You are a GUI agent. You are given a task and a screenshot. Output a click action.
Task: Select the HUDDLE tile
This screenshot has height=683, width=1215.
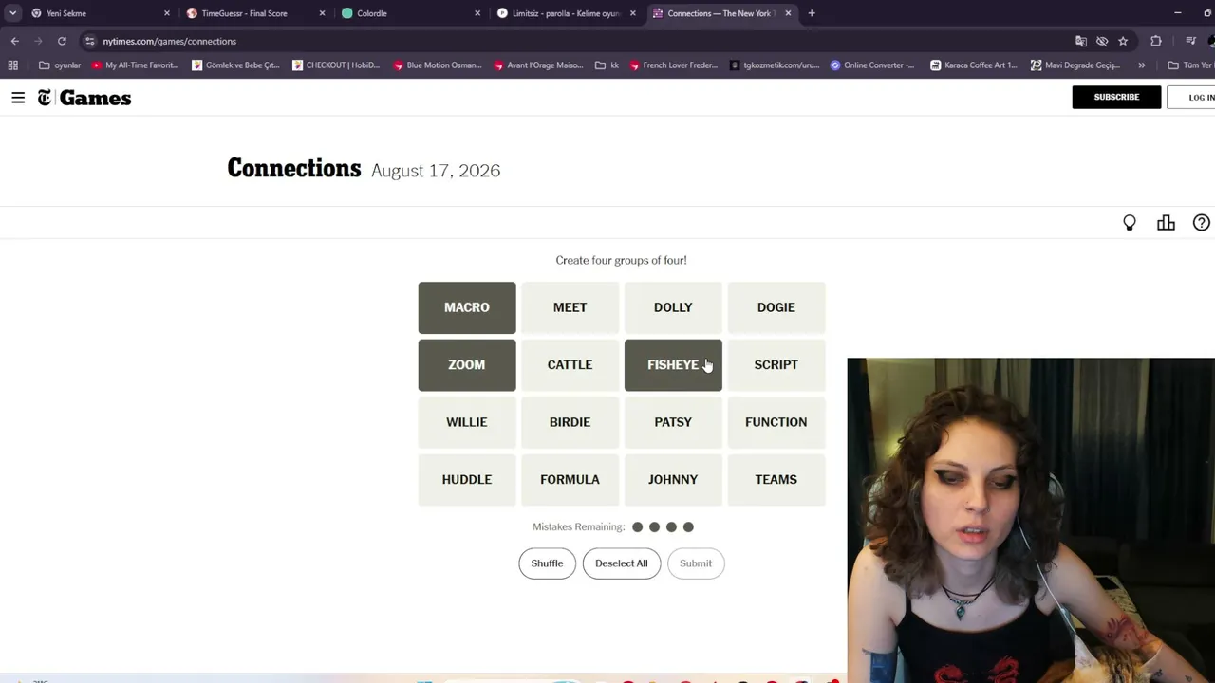click(x=467, y=480)
